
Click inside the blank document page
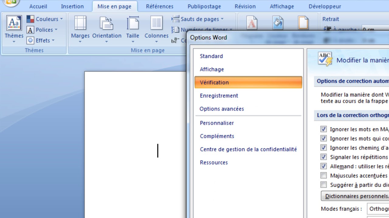pos(135,145)
